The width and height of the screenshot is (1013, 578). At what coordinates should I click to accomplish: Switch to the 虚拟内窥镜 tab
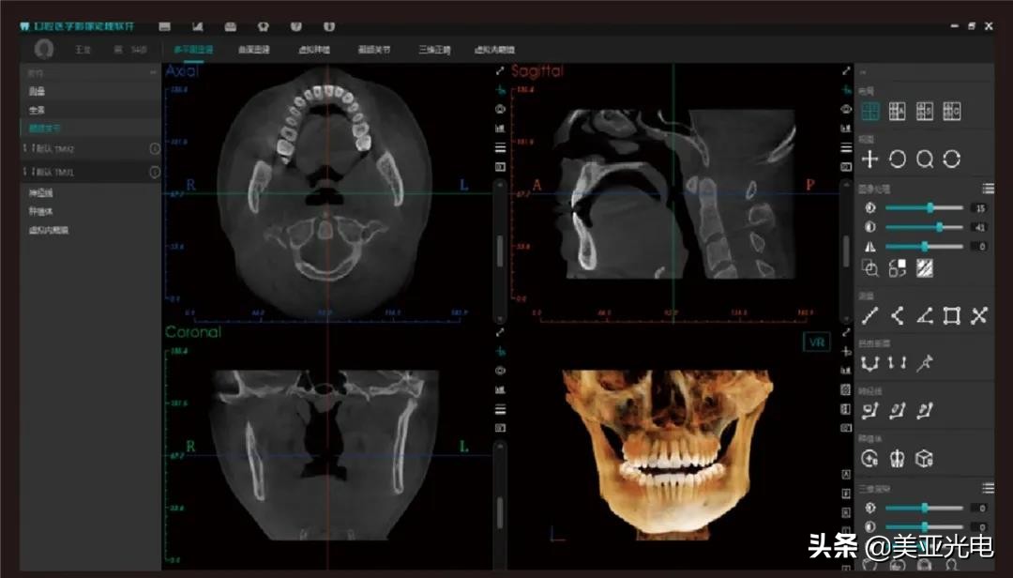(x=494, y=49)
